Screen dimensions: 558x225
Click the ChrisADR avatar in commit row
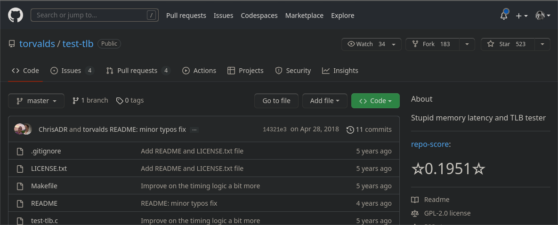pos(19,129)
